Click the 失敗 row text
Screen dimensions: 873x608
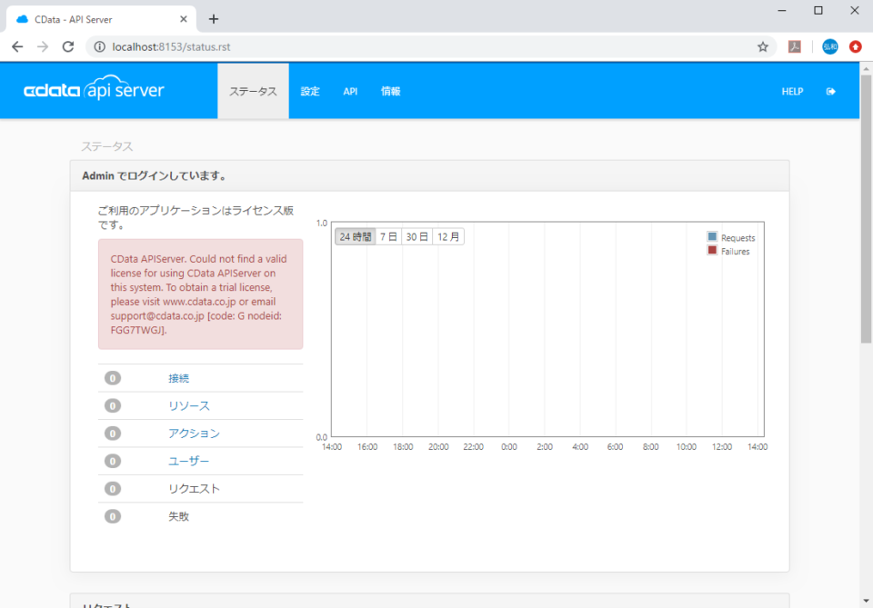click(179, 516)
